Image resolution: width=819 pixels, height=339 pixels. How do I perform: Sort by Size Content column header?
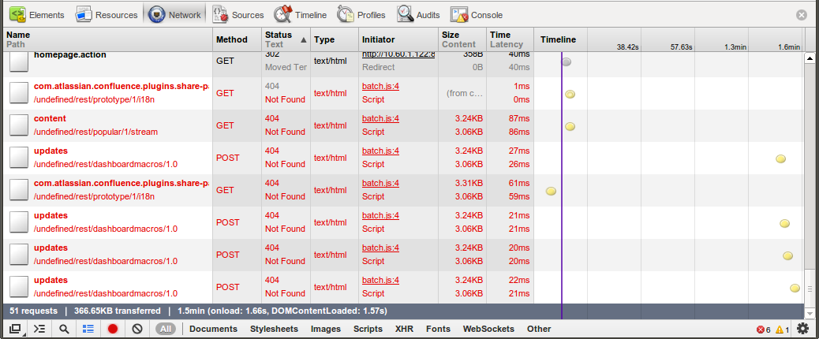pos(462,39)
